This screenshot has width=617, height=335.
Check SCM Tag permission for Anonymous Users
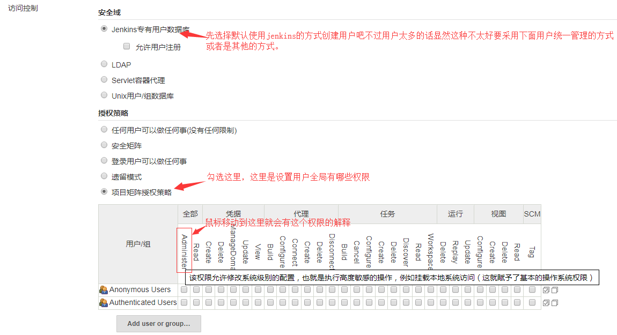tap(532, 289)
